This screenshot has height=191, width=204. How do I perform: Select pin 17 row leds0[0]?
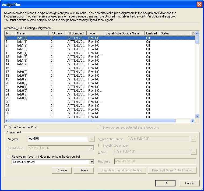pos(22,72)
